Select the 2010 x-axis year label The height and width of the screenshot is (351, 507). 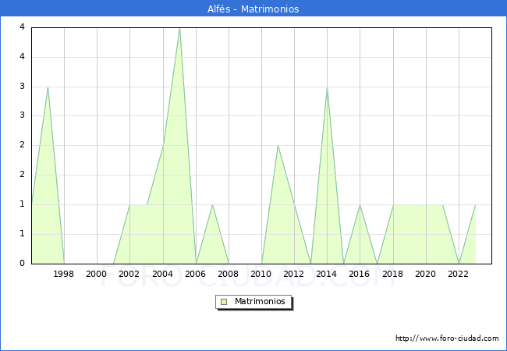click(x=261, y=274)
